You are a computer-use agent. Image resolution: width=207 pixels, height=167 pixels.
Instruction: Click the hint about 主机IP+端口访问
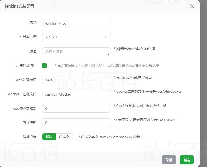(x=107, y=66)
